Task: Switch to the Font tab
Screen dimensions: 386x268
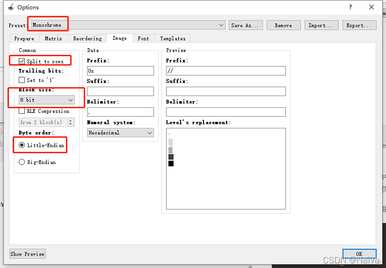Action: [144, 38]
